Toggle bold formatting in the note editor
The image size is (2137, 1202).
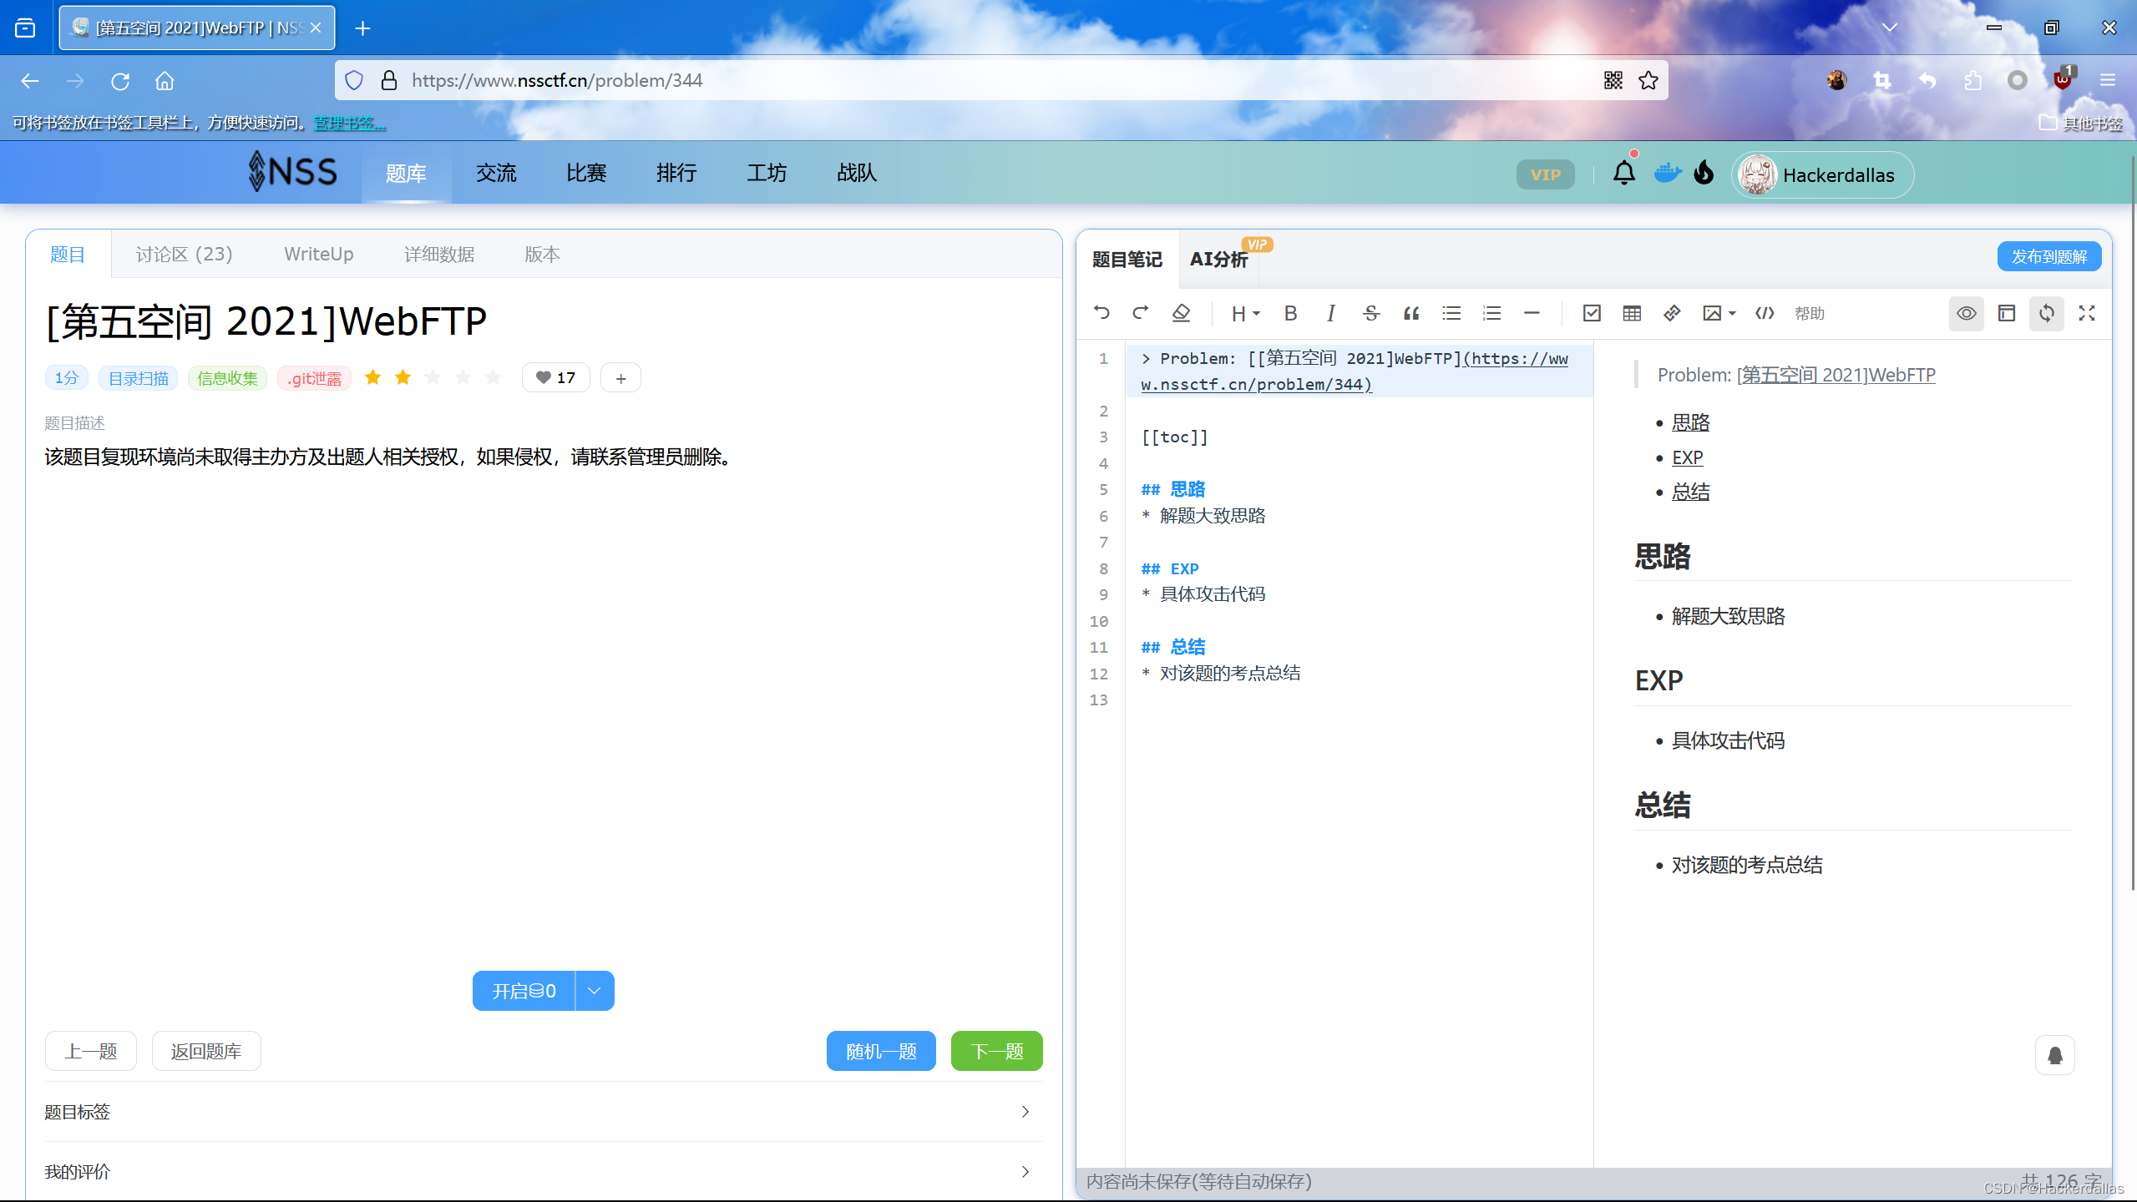pos(1289,313)
